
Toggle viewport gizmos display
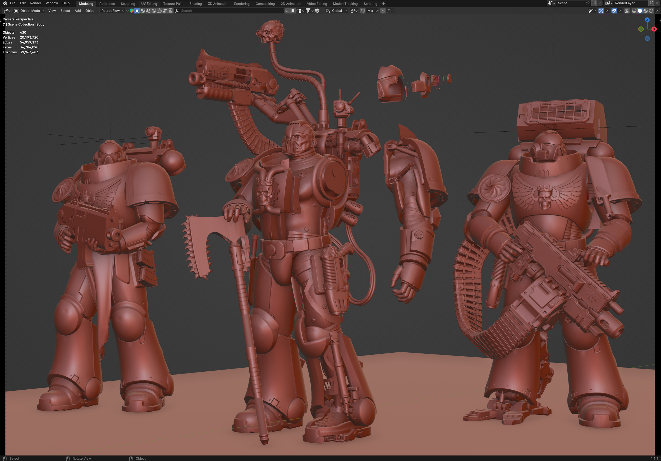[x=601, y=11]
